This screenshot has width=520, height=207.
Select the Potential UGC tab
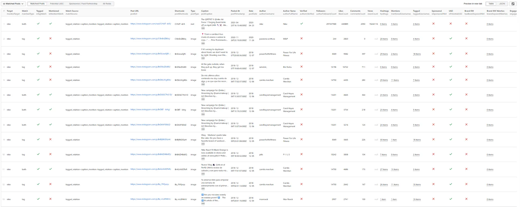click(x=57, y=4)
